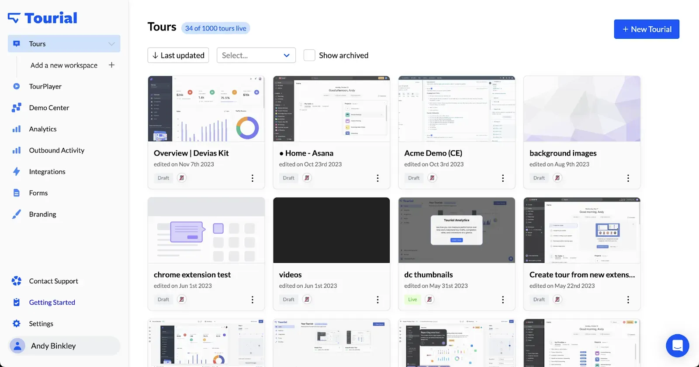The width and height of the screenshot is (699, 367).
Task: Open TourPlayer from the sidebar
Action: point(45,86)
